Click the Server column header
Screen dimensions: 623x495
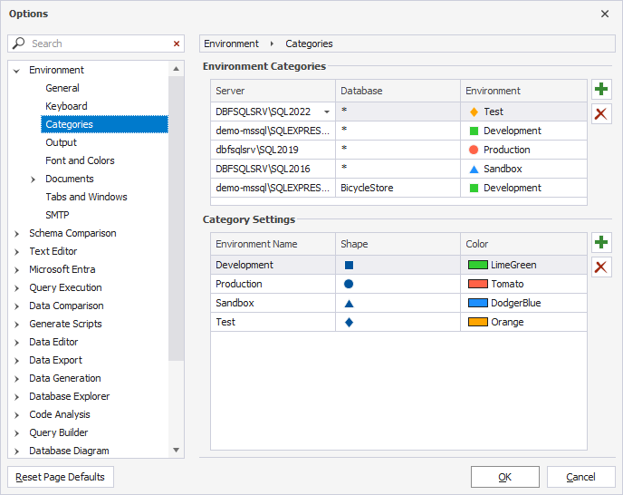coord(273,91)
